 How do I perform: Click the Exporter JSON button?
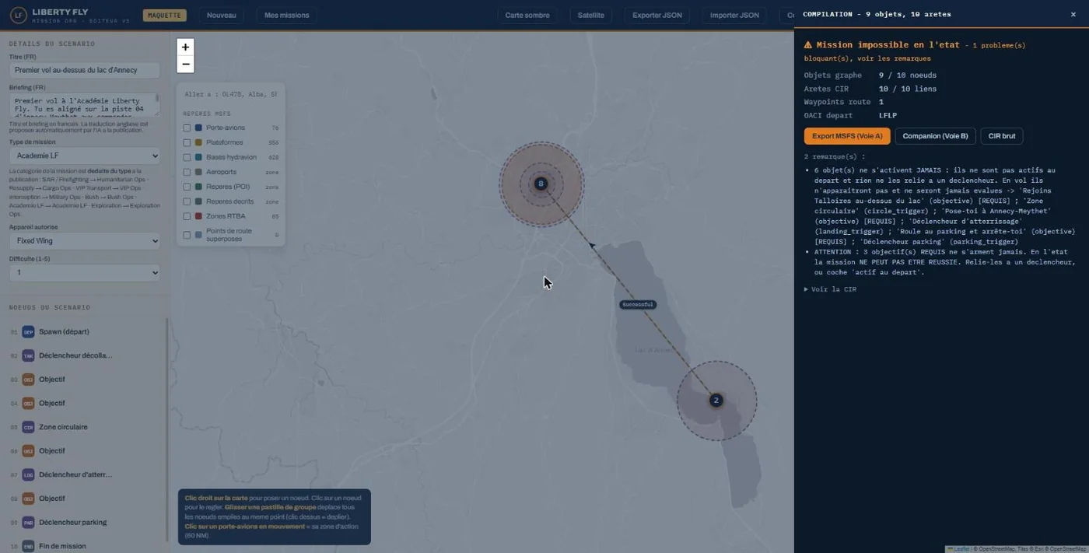tap(657, 15)
